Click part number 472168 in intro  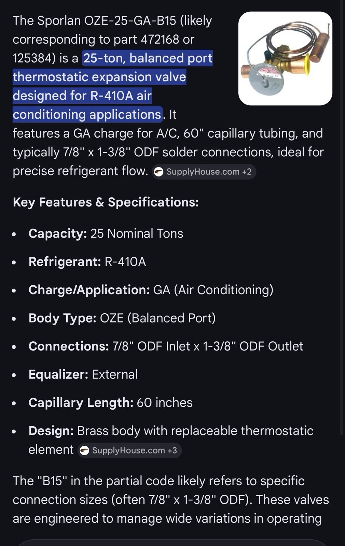(160, 40)
